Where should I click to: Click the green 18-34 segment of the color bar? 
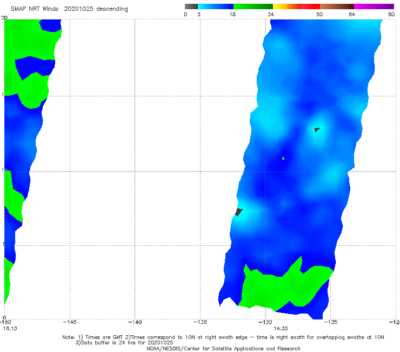click(x=253, y=6)
